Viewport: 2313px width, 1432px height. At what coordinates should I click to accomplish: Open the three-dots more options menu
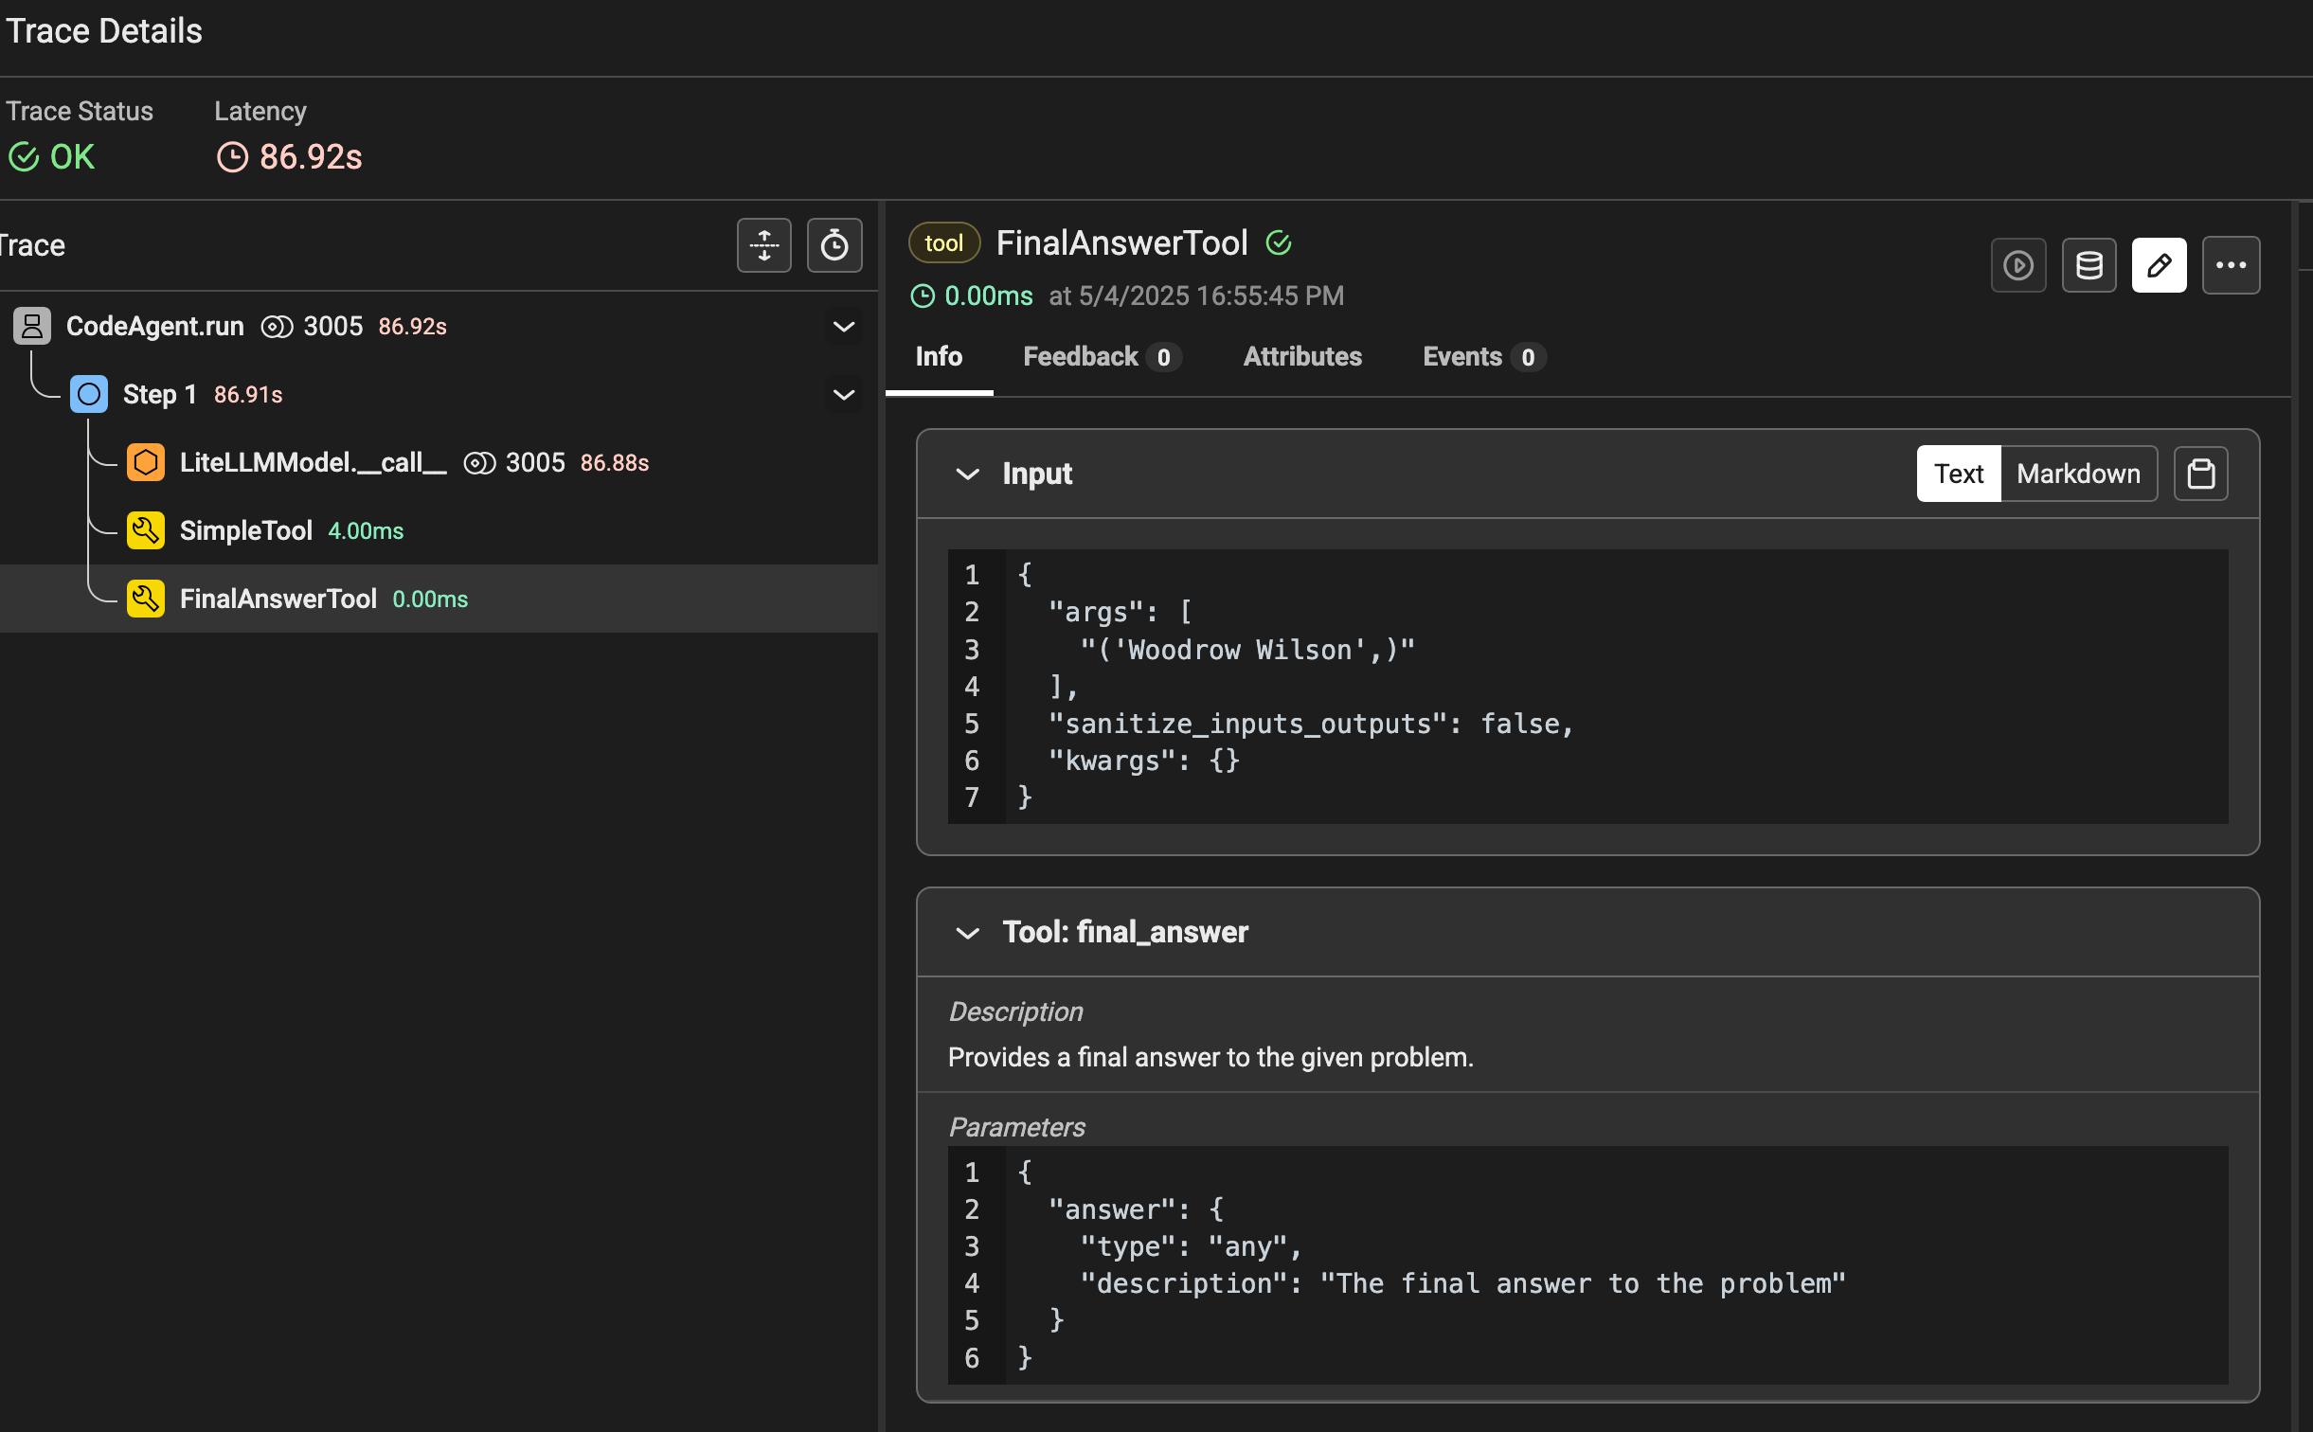click(2231, 266)
